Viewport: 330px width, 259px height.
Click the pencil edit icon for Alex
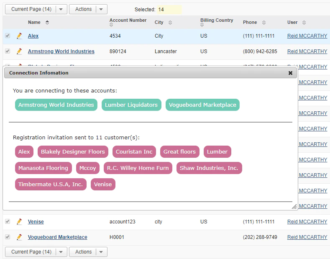coord(19,36)
